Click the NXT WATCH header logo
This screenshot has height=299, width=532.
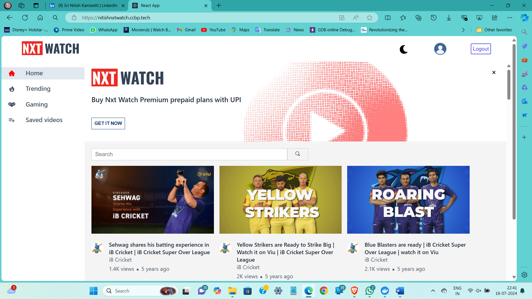pyautogui.click(x=50, y=48)
